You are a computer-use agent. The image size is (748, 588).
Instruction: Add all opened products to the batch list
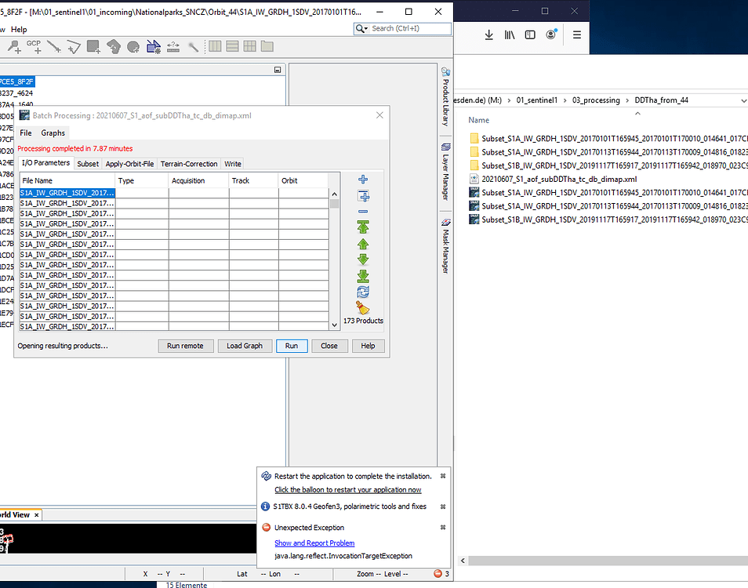click(x=362, y=196)
